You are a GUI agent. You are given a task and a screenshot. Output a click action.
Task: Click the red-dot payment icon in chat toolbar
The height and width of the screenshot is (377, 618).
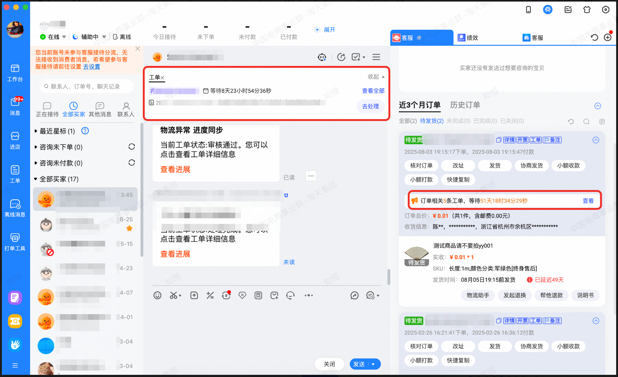click(226, 295)
